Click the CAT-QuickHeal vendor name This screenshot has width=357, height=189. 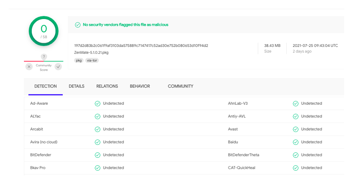point(241,168)
